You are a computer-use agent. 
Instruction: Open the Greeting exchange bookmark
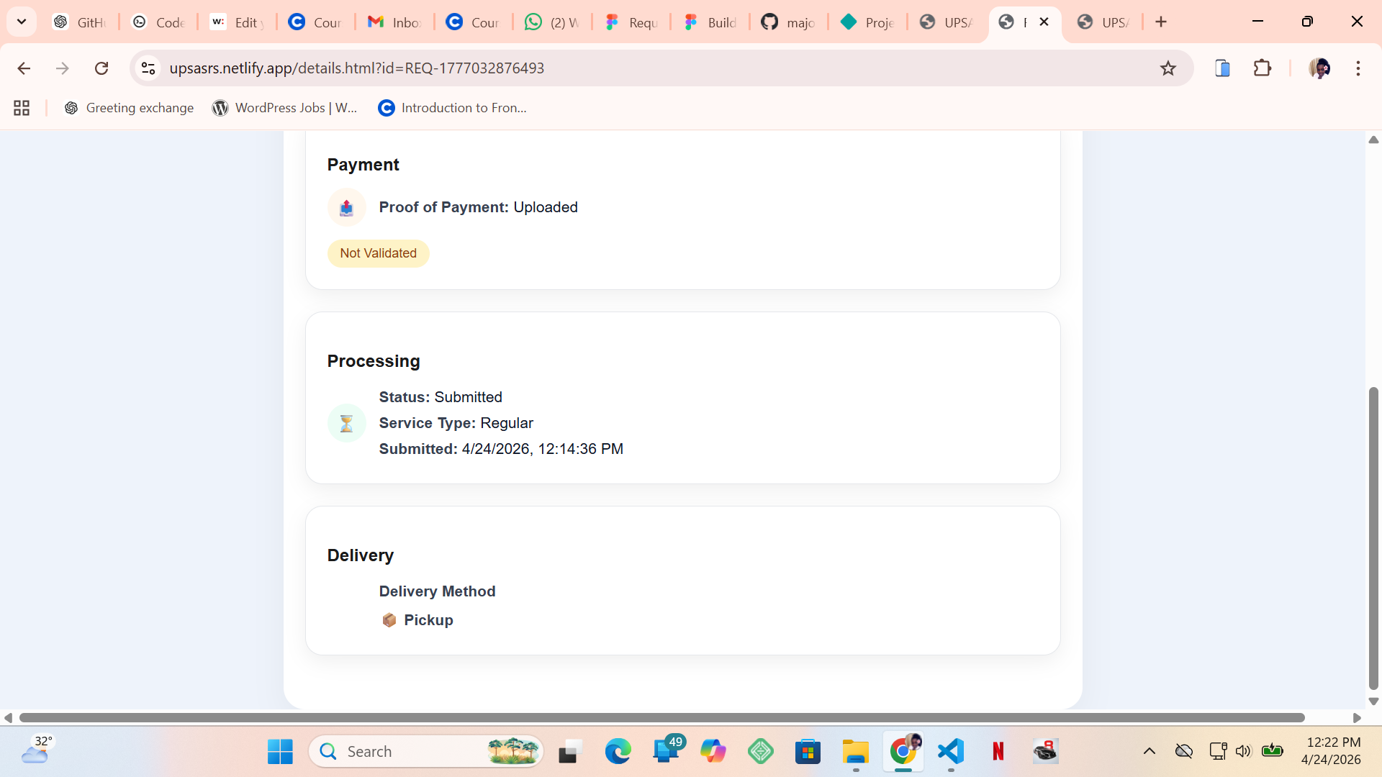[x=129, y=108]
